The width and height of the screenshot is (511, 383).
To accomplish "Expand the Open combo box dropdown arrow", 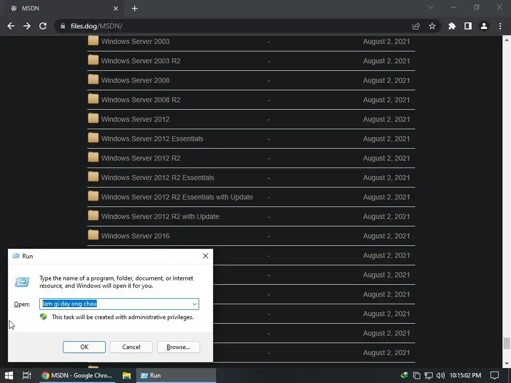I will (194, 304).
